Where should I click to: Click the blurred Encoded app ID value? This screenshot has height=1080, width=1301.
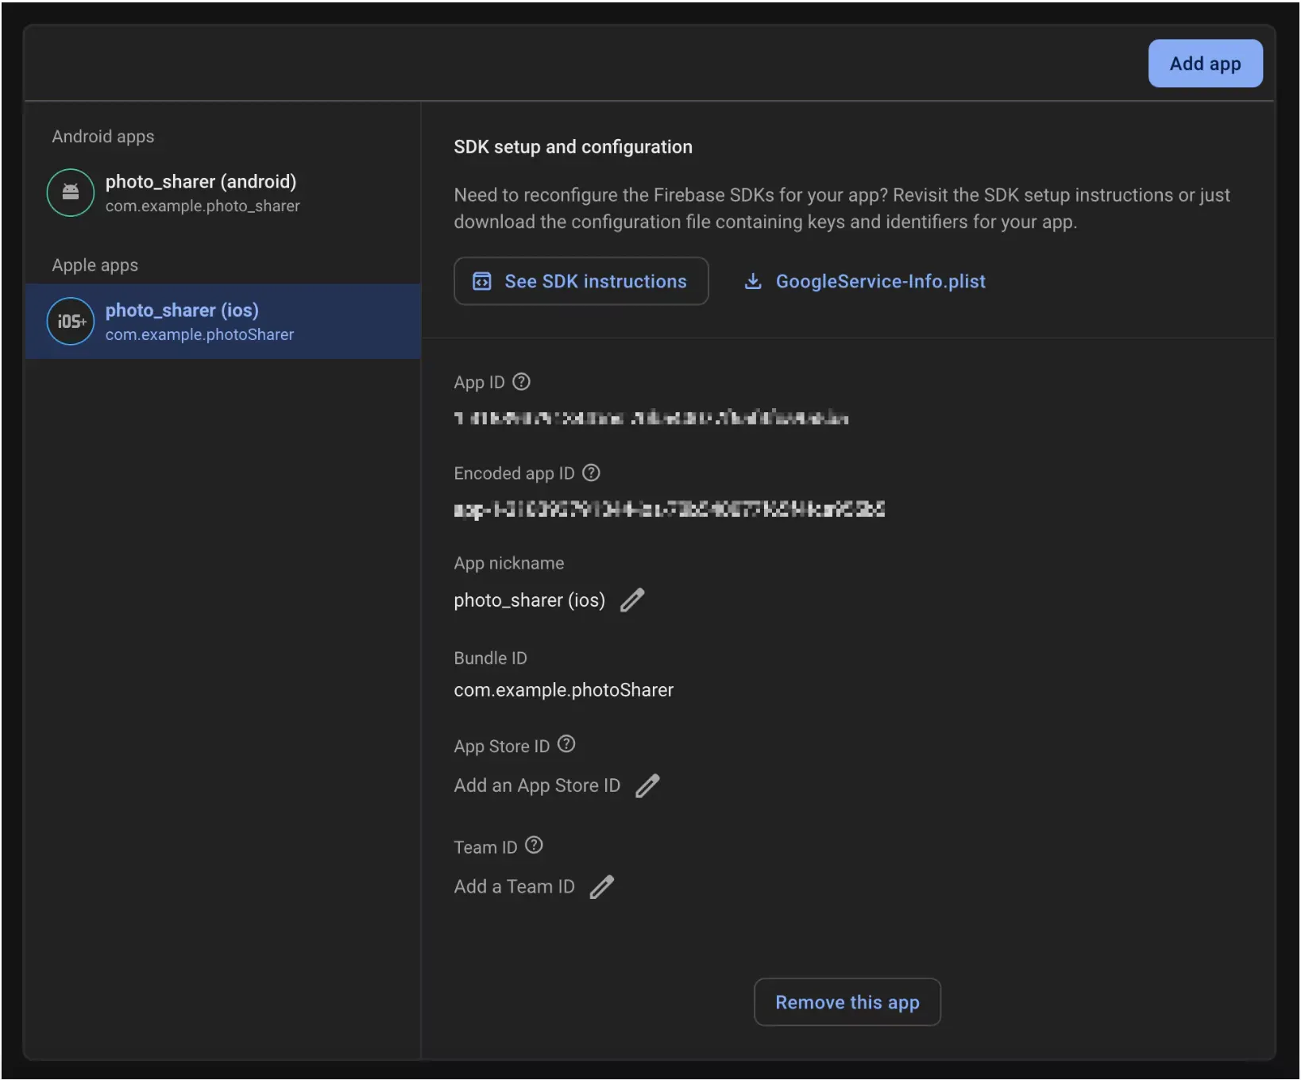[669, 510]
